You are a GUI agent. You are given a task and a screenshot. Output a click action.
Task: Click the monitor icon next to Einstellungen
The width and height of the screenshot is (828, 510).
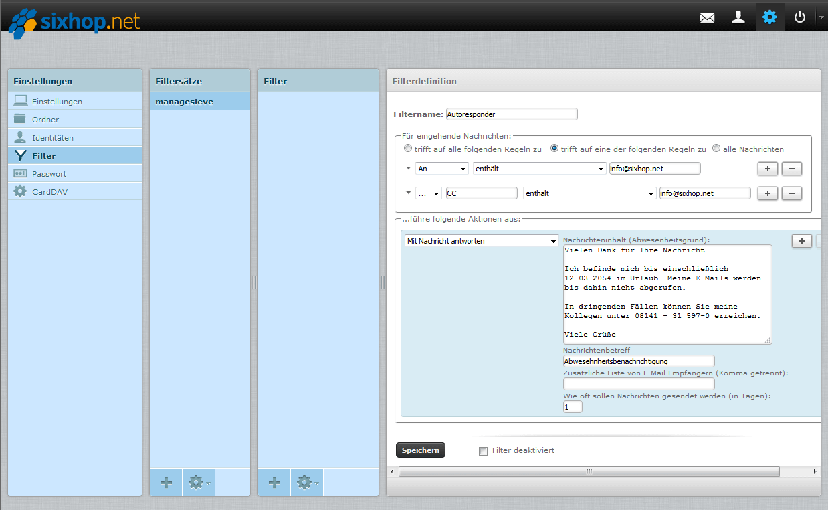point(21,101)
